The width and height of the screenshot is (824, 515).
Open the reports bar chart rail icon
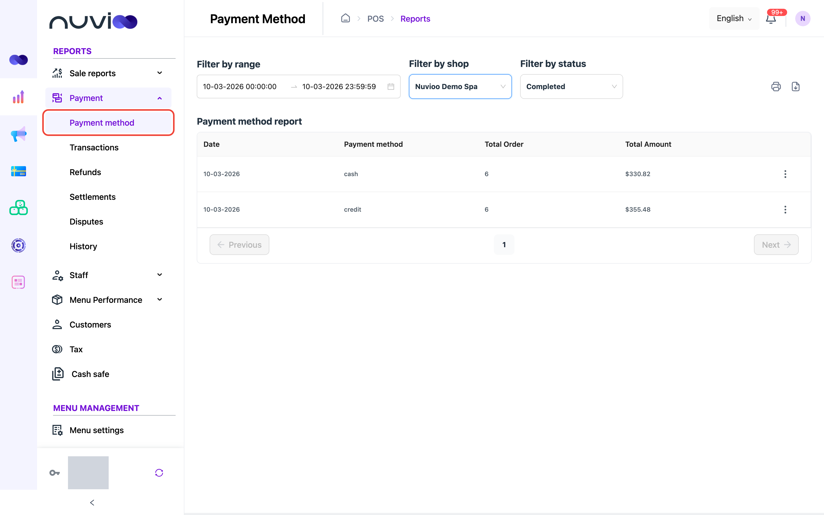point(18,97)
